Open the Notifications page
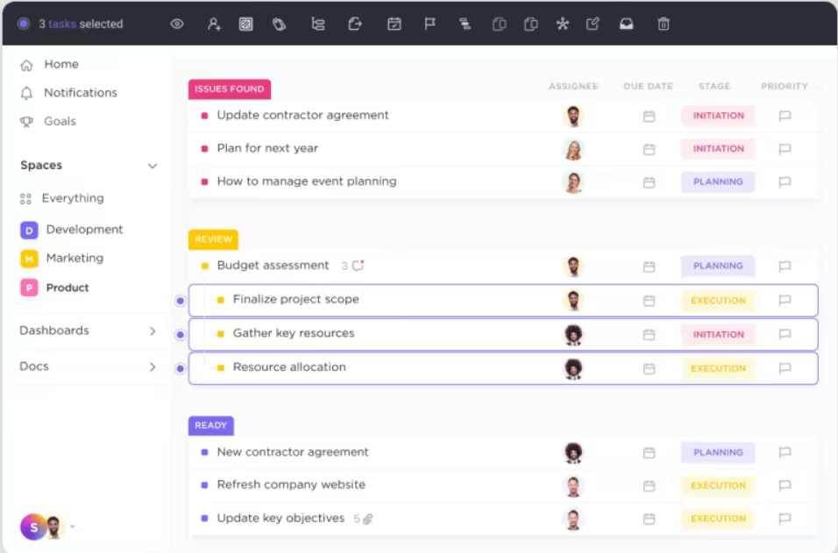 (x=79, y=93)
